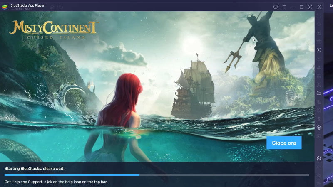
Task: Open the help question mark icon
Action: [x=276, y=7]
